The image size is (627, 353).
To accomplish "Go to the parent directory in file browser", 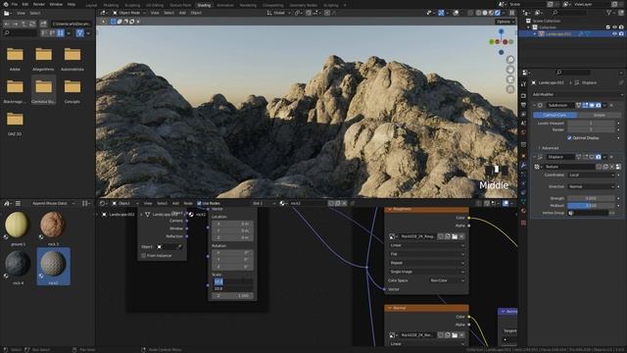I will pyautogui.click(x=24, y=24).
